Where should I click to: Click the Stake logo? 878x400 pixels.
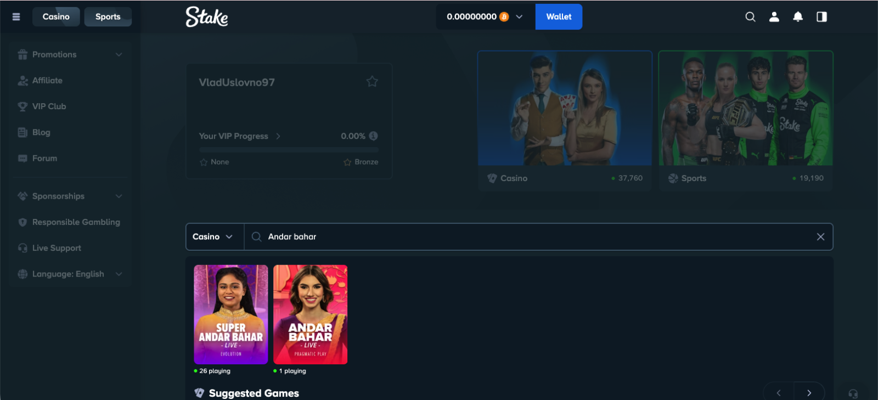click(207, 17)
